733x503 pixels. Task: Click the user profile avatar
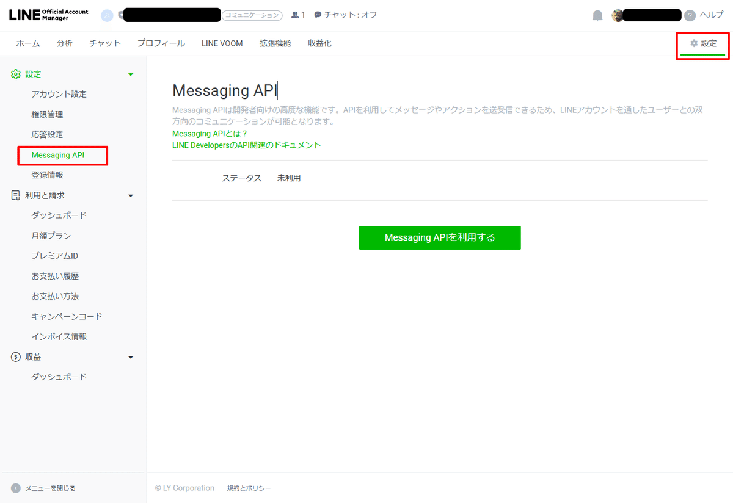pyautogui.click(x=618, y=15)
